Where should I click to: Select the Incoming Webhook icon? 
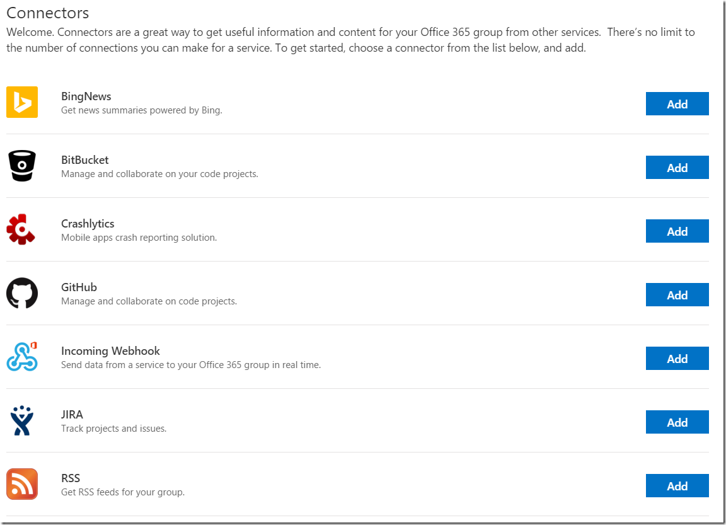[x=22, y=357]
